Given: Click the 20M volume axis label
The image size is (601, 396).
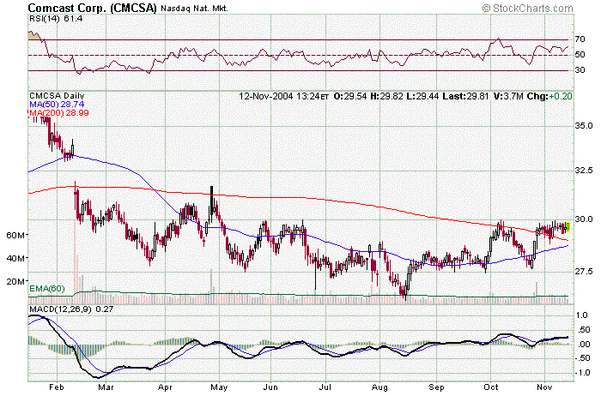Looking at the screenshot, I should point(15,282).
